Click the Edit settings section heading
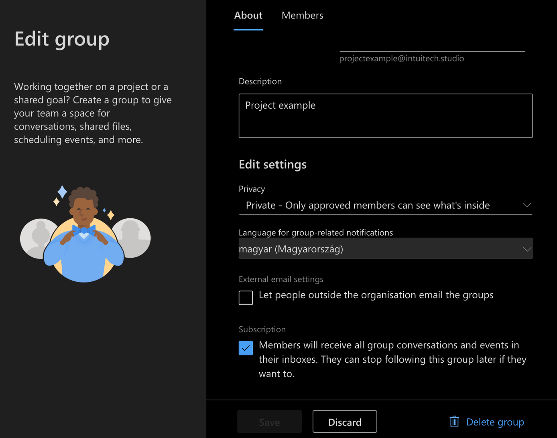Screen dimensions: 557x438 click(x=272, y=164)
